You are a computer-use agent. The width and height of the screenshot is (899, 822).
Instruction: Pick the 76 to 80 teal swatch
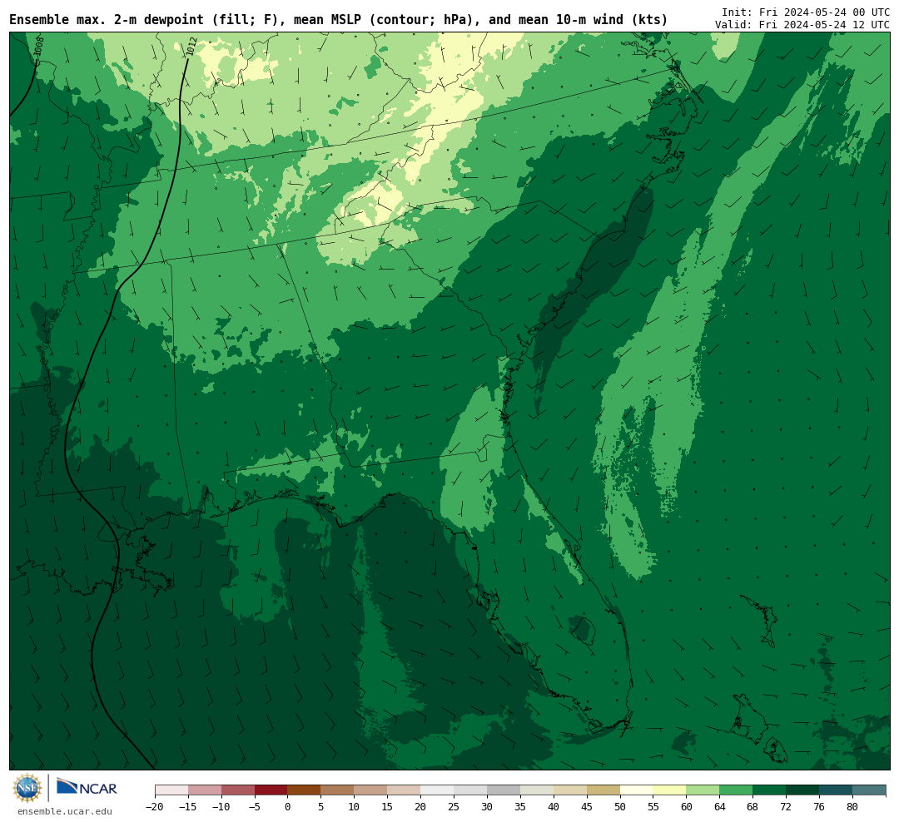(x=837, y=790)
